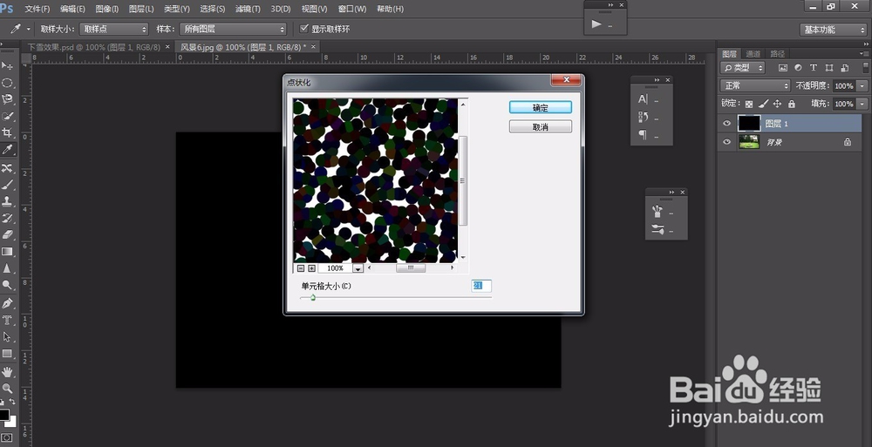
Task: Select the Brush tool
Action: click(x=7, y=185)
